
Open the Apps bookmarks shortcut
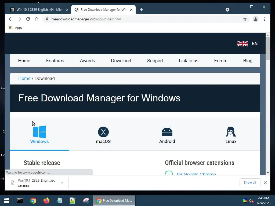[x=15, y=28]
